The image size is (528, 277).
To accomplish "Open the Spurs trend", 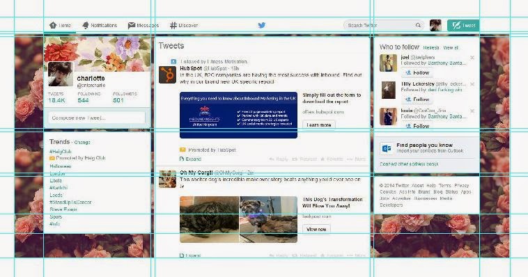I will coord(56,216).
